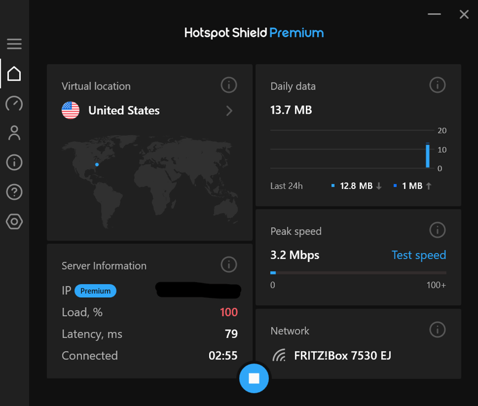Click the Peak speed heading
This screenshot has width=478, height=406.
click(x=296, y=231)
